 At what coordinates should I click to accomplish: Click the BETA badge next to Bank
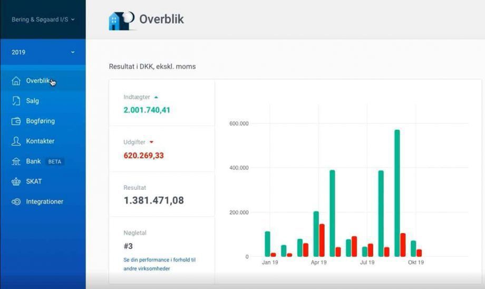click(x=55, y=161)
